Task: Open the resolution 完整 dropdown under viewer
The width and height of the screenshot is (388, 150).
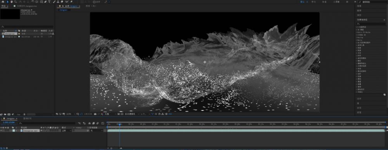Action: (x=110, y=114)
